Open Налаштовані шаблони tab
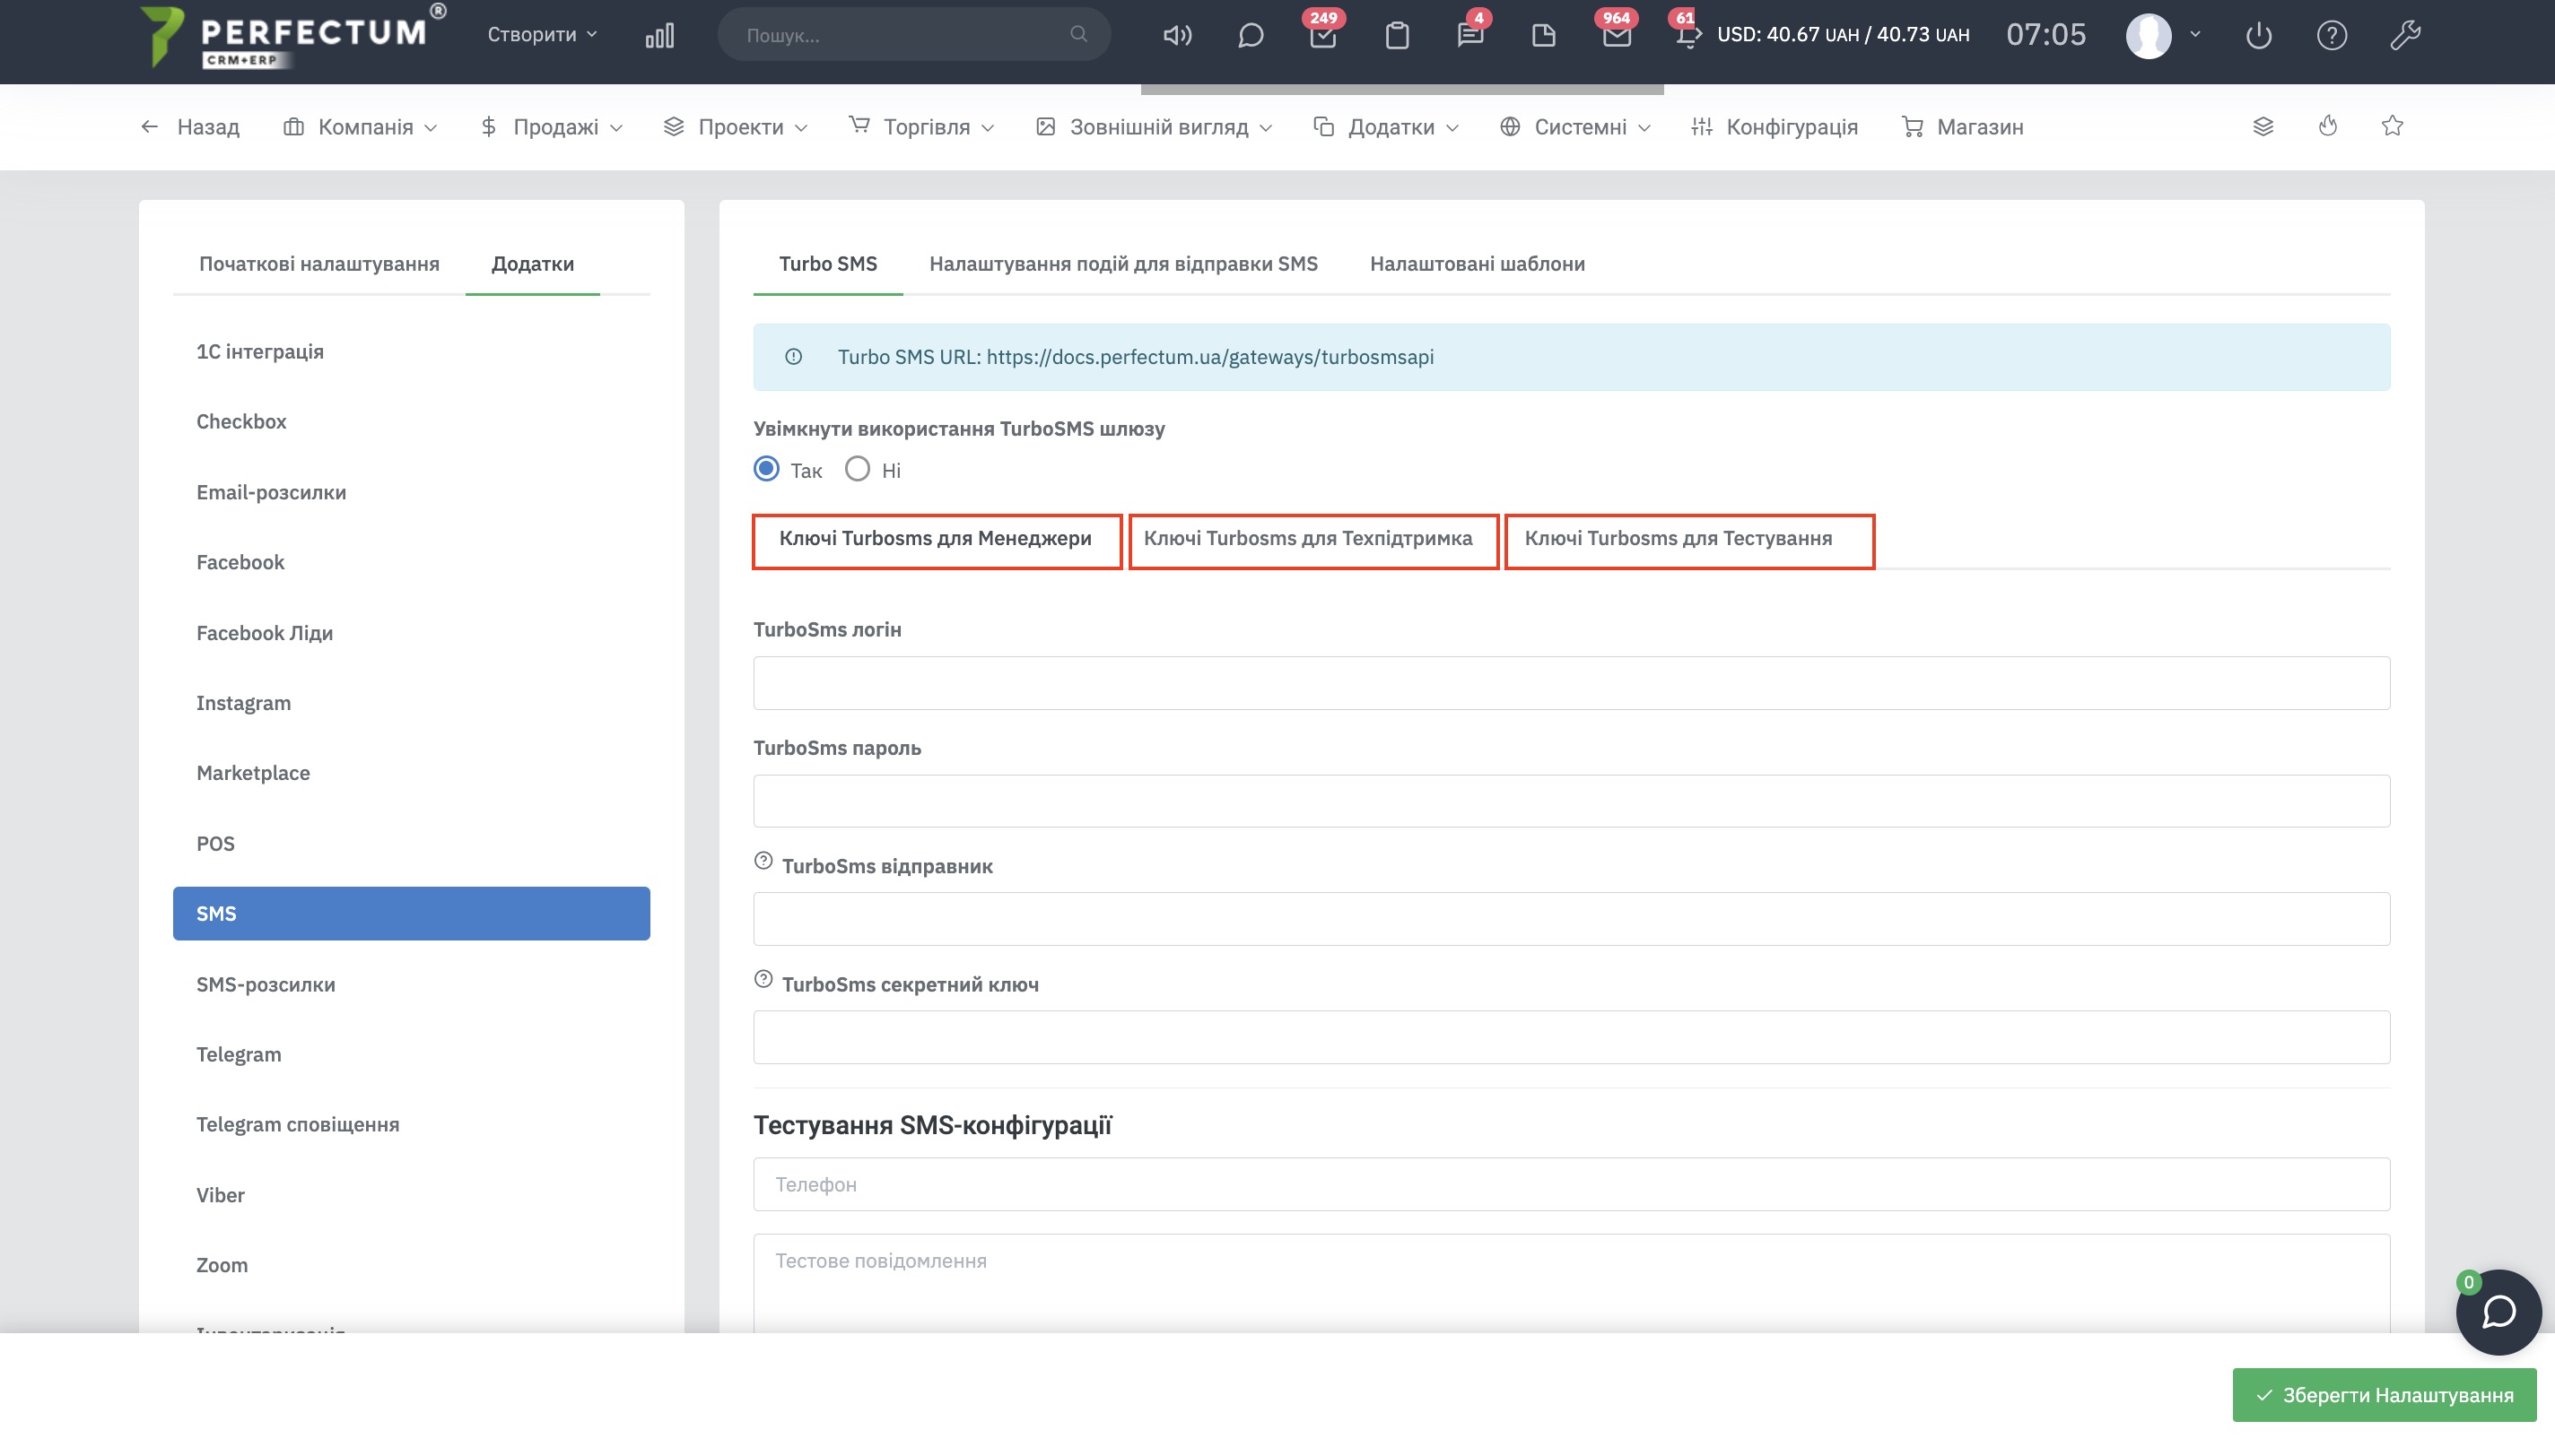This screenshot has width=2555, height=1456. [1477, 264]
